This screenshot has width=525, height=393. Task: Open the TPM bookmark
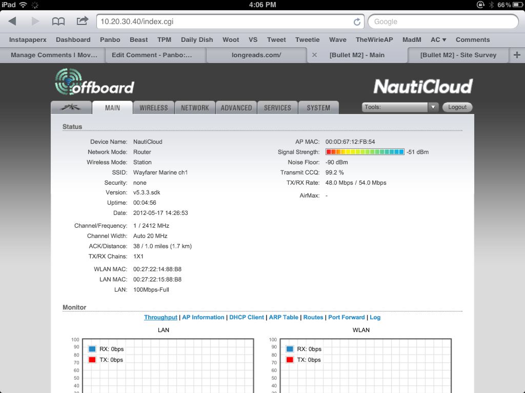165,40
